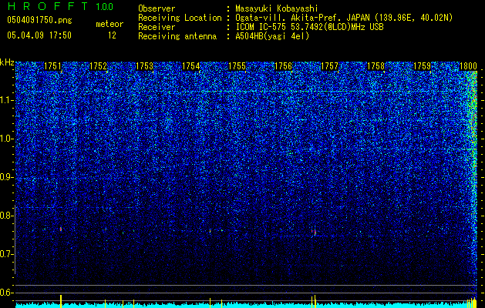Click the 1755 time marker
The image size is (485, 308).
pyautogui.click(x=237, y=66)
